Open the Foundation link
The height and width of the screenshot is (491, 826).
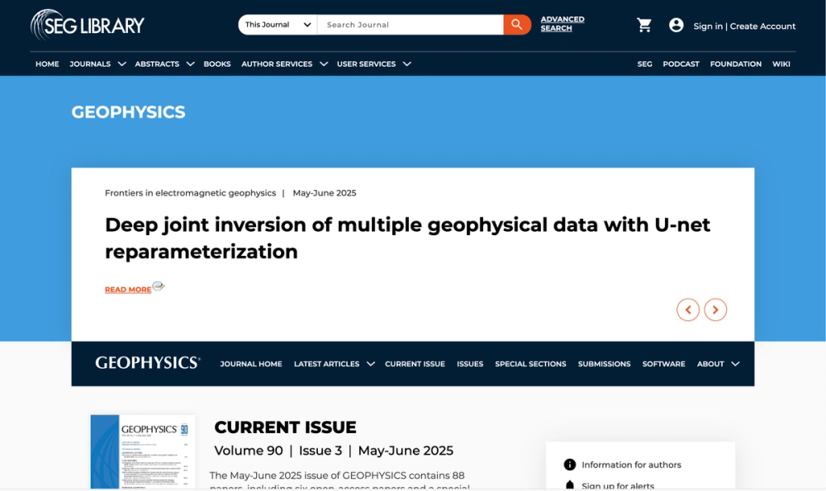tap(735, 64)
